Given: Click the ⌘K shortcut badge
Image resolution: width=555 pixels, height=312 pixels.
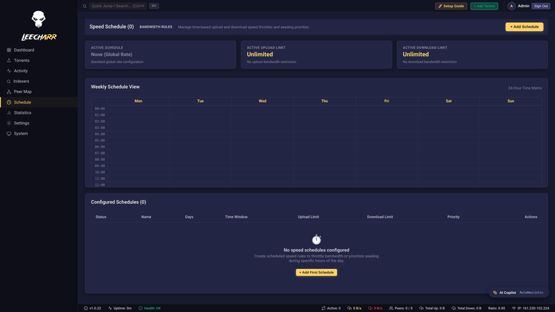Looking at the screenshot, I should 153,6.
